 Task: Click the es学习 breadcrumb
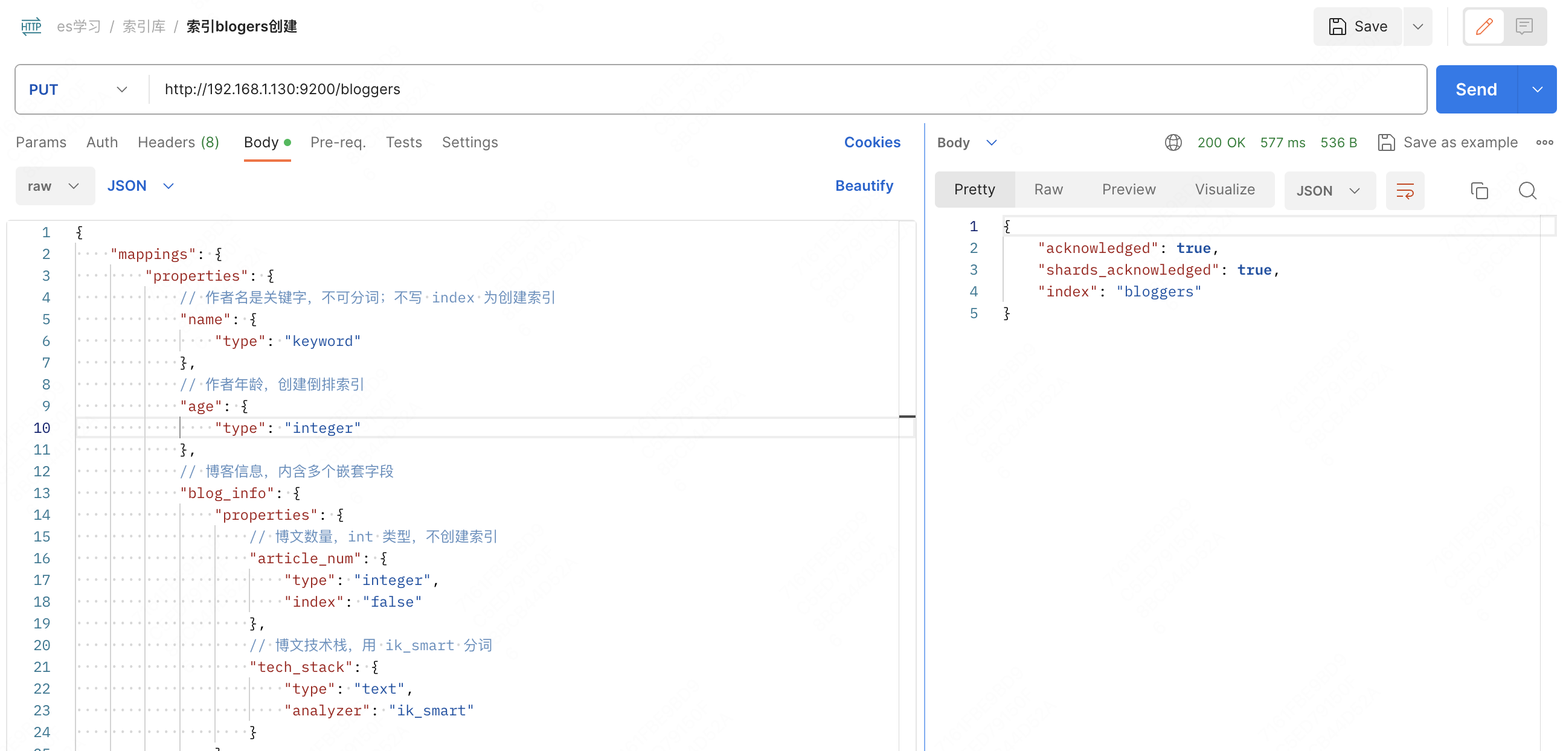click(x=79, y=27)
